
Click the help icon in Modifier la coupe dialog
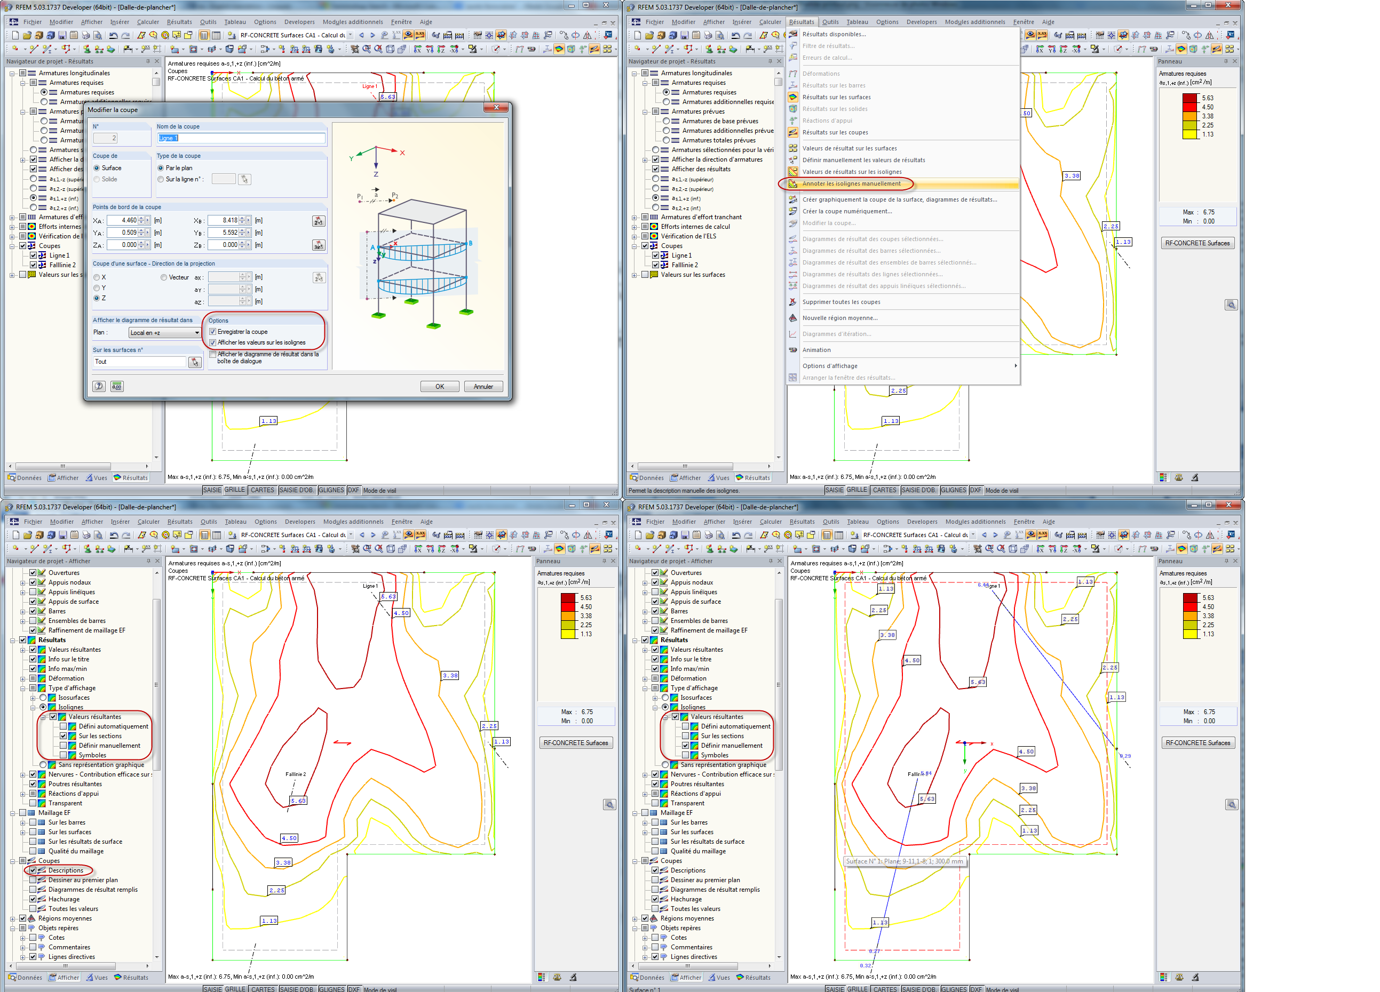99,386
